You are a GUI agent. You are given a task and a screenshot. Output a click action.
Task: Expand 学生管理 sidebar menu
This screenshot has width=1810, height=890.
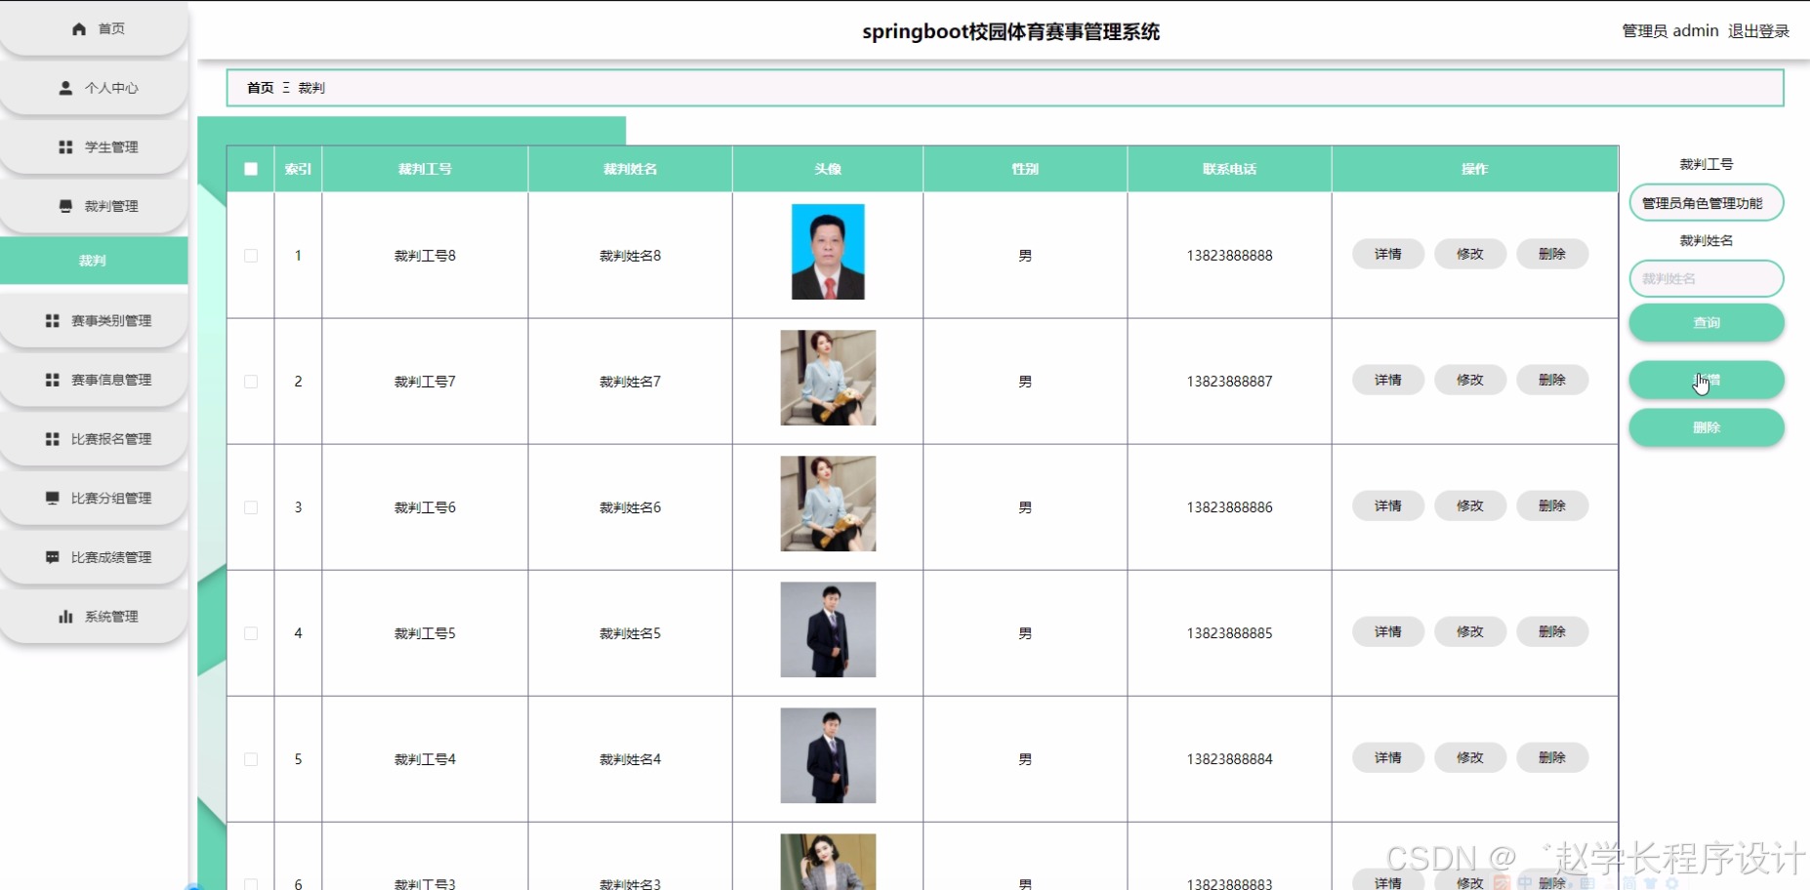click(x=94, y=147)
